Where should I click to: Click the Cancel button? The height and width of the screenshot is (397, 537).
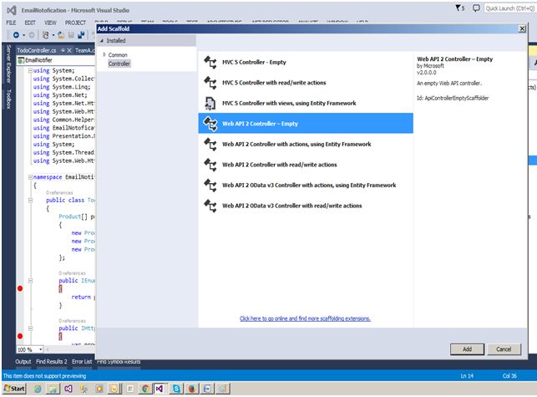pos(504,349)
